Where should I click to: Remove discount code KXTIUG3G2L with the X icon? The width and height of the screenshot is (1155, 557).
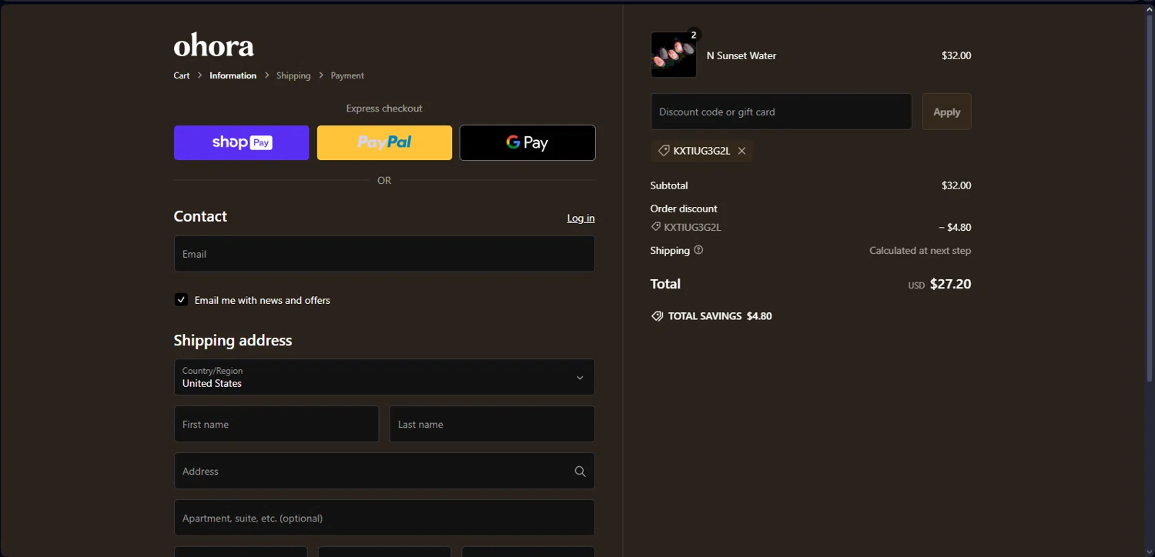742,151
